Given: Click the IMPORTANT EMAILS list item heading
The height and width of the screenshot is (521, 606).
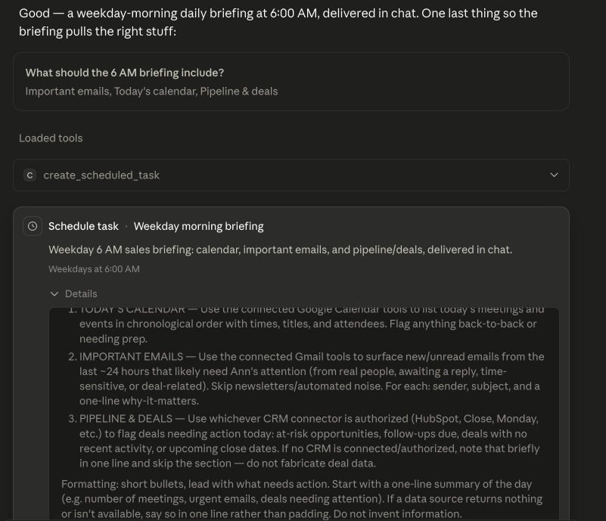Looking at the screenshot, I should coord(132,356).
